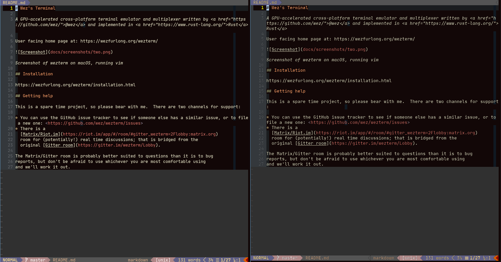
Task: Click the [unix] file format in the left statusline
Action: (163, 260)
